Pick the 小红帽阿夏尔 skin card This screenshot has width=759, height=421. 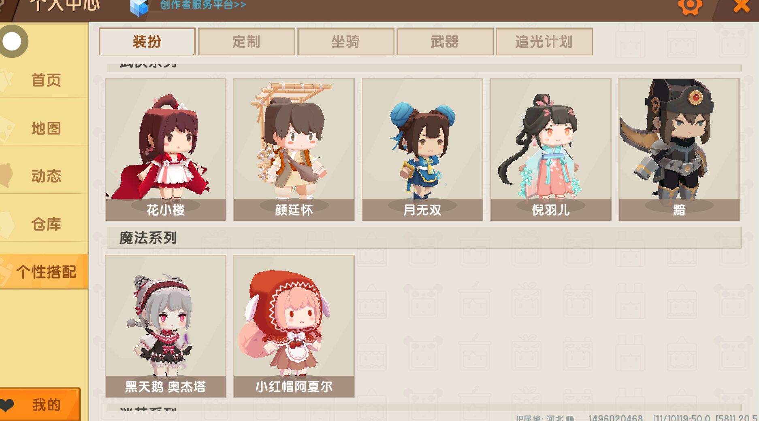(x=294, y=326)
